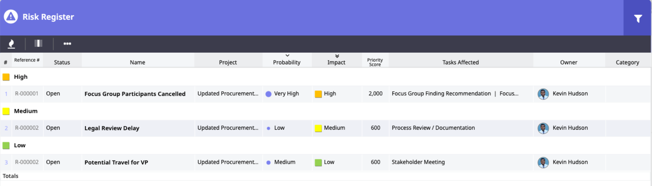
Task: Open the three-dot more options menu
Action: tap(67, 44)
